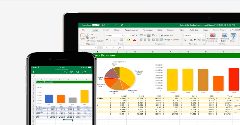Viewport: 240px width, 125px height.
Task: Apply Comma Style format
Action: point(195,40)
